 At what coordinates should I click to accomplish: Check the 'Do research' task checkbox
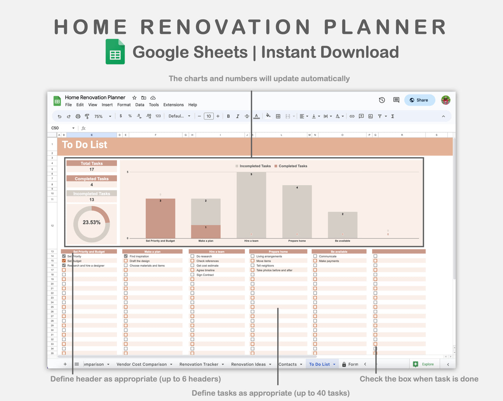coord(192,256)
